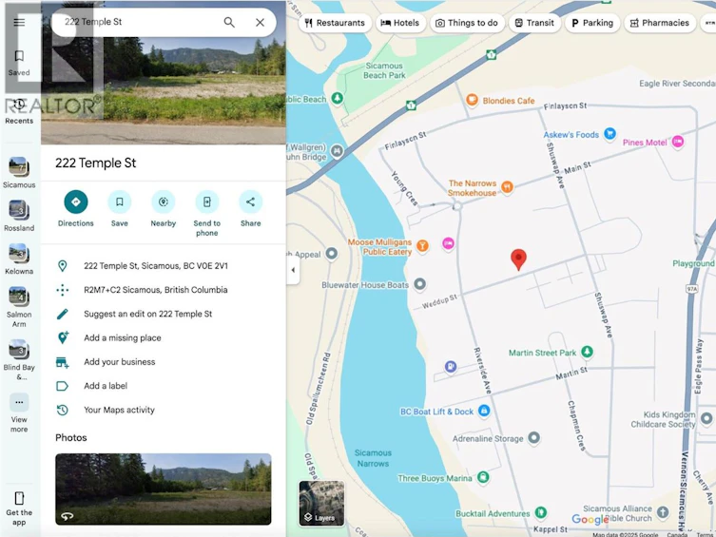The height and width of the screenshot is (537, 716).
Task: Click Adrenaline Storage marker
Action: point(533,438)
